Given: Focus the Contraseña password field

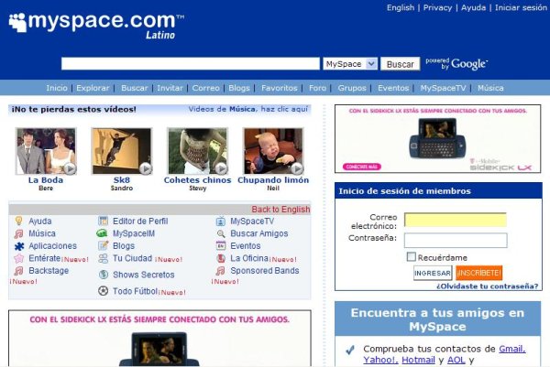Looking at the screenshot, I should click(456, 240).
